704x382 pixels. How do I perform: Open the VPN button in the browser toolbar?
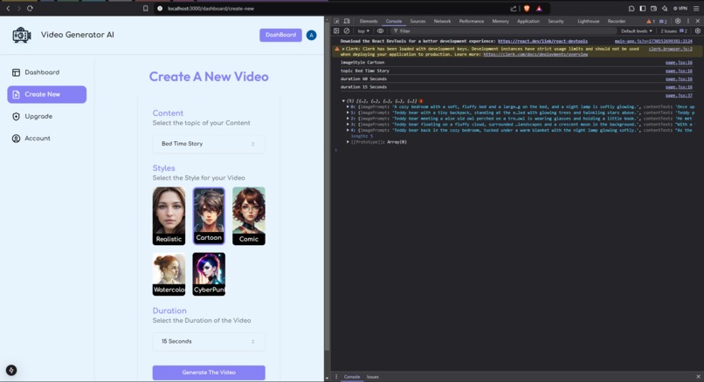tap(680, 8)
